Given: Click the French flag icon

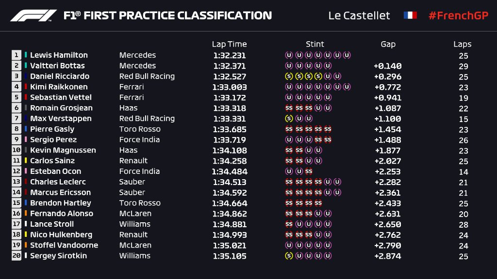Looking at the screenshot, I should [x=410, y=15].
